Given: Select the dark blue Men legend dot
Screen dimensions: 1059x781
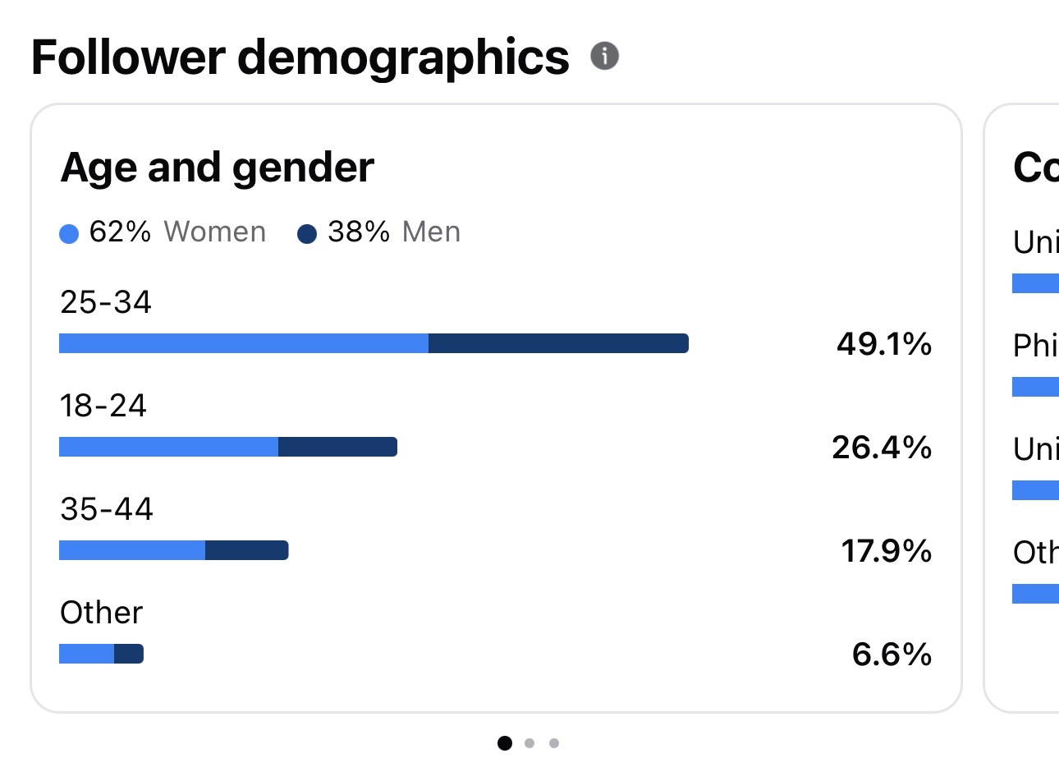Looking at the screenshot, I should [x=307, y=234].
